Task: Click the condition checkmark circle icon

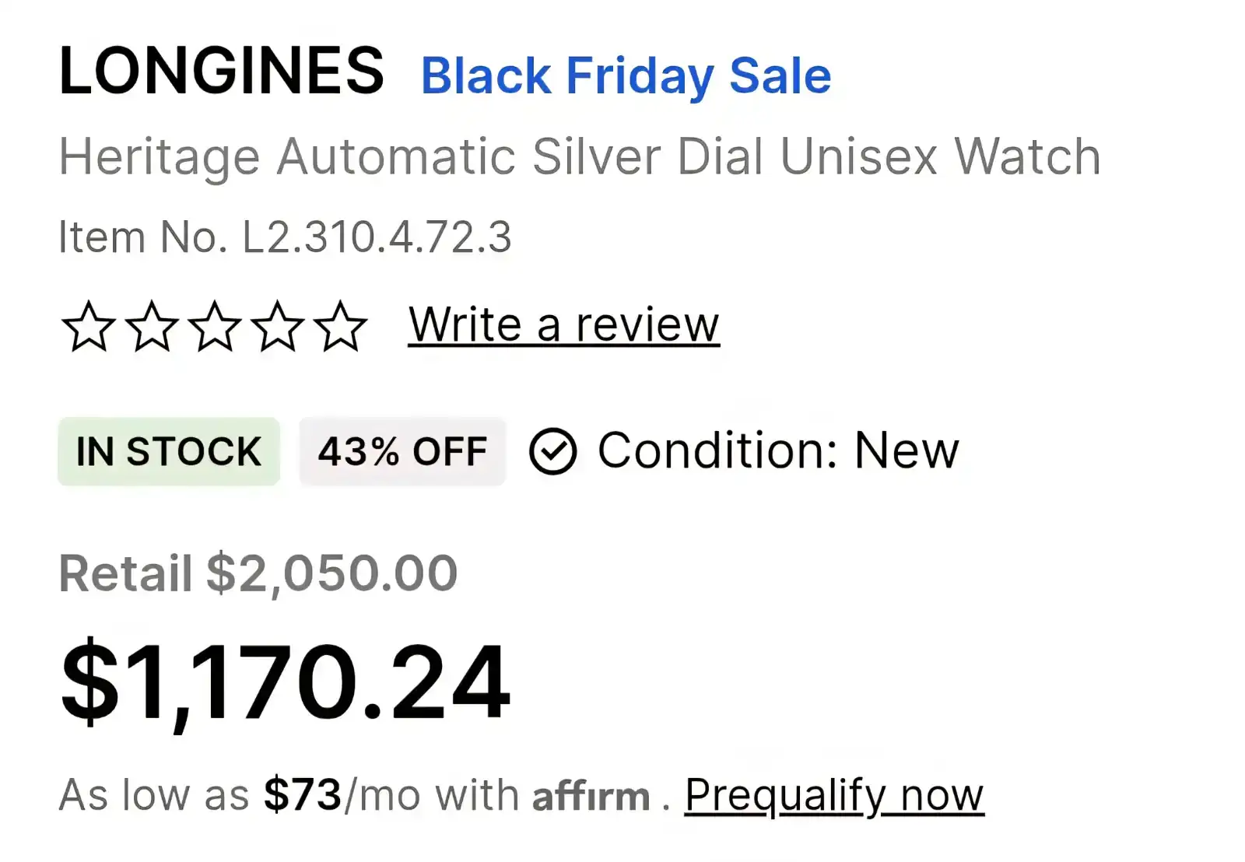Action: (552, 451)
